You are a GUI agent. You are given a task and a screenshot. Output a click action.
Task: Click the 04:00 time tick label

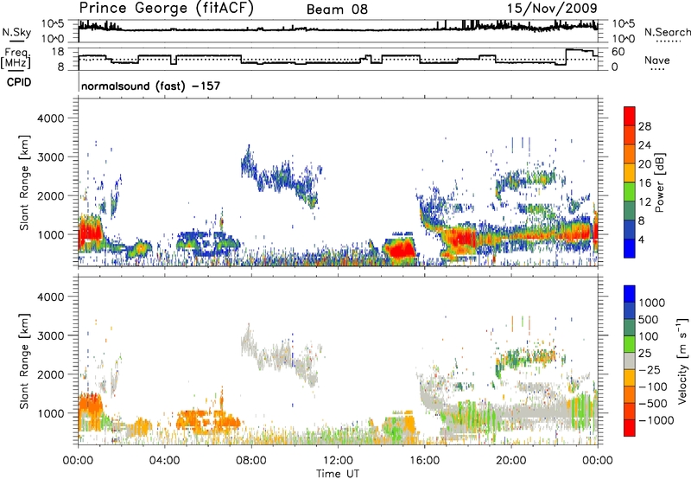coord(164,461)
